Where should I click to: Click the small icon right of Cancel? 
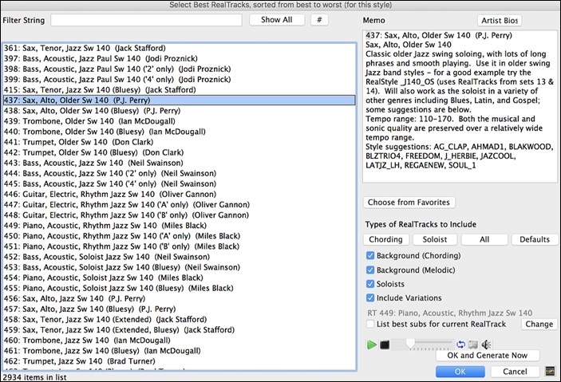tap(549, 372)
